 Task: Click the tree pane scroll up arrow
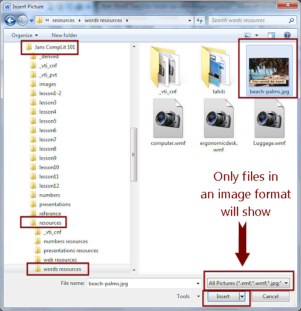click(x=134, y=46)
